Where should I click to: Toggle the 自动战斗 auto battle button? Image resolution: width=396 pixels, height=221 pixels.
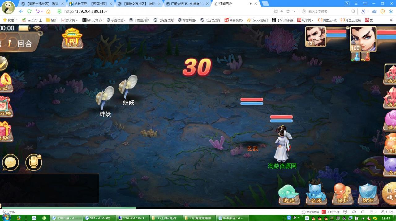click(x=389, y=194)
